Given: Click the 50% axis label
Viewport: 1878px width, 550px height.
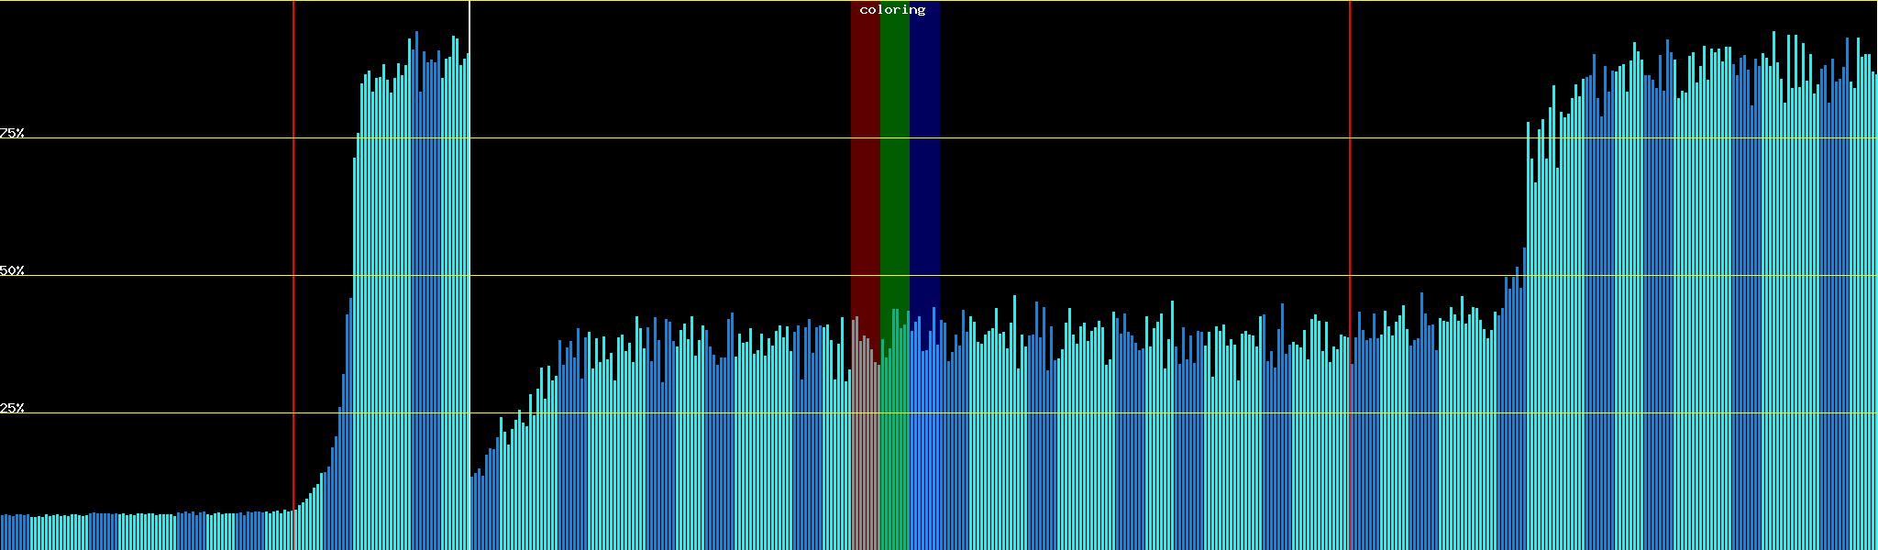Looking at the screenshot, I should pos(12,270).
